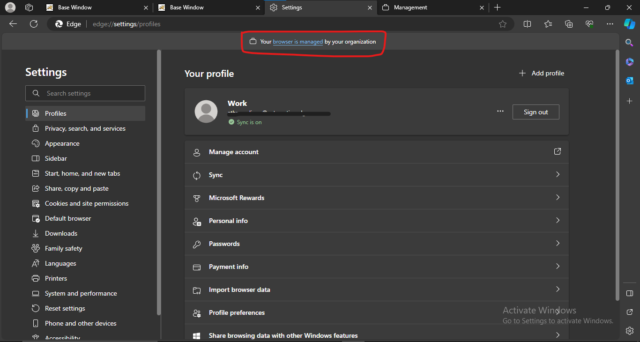Toggle sidebar layout icon at bottom right
This screenshot has width=640, height=342.
(x=629, y=293)
